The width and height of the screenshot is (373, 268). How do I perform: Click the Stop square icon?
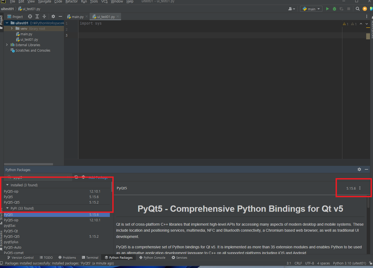[x=349, y=9]
